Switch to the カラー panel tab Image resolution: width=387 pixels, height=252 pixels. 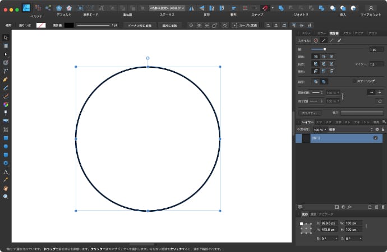point(321,34)
